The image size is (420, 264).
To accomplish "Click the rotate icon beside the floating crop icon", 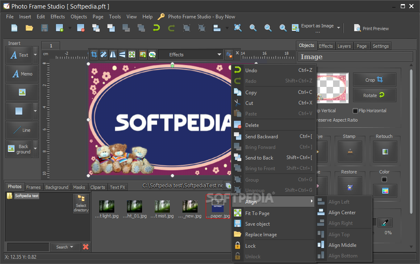I will point(103,55).
